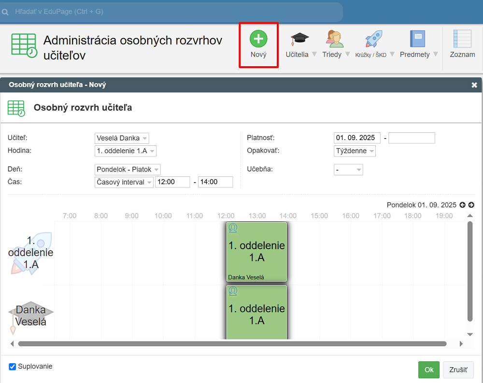Go to next day arrow icon
The height and width of the screenshot is (383, 483).
click(x=471, y=205)
